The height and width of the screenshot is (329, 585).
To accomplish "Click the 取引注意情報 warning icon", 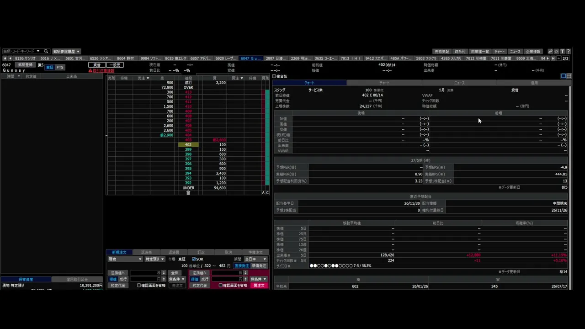I will pyautogui.click(x=90, y=71).
